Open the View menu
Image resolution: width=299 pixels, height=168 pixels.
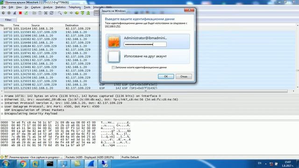pos(19,7)
